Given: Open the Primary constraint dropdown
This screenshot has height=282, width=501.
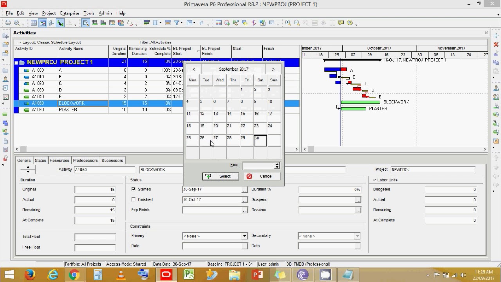Looking at the screenshot, I should (245, 236).
